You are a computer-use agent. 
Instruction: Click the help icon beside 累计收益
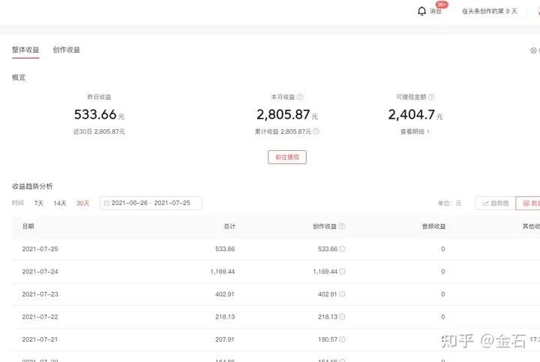click(x=316, y=131)
